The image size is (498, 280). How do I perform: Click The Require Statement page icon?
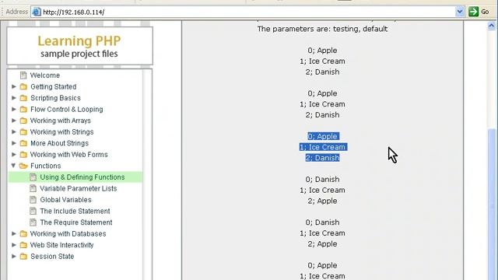coord(33,222)
